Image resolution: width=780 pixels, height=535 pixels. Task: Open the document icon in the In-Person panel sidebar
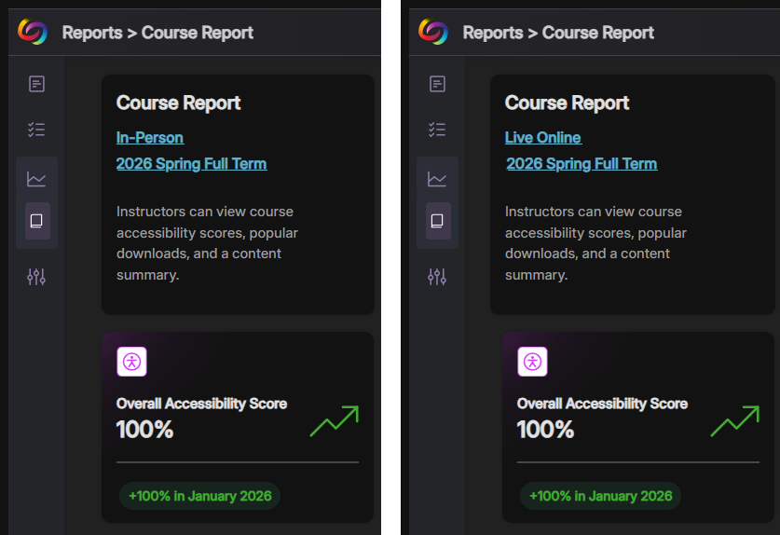click(36, 85)
